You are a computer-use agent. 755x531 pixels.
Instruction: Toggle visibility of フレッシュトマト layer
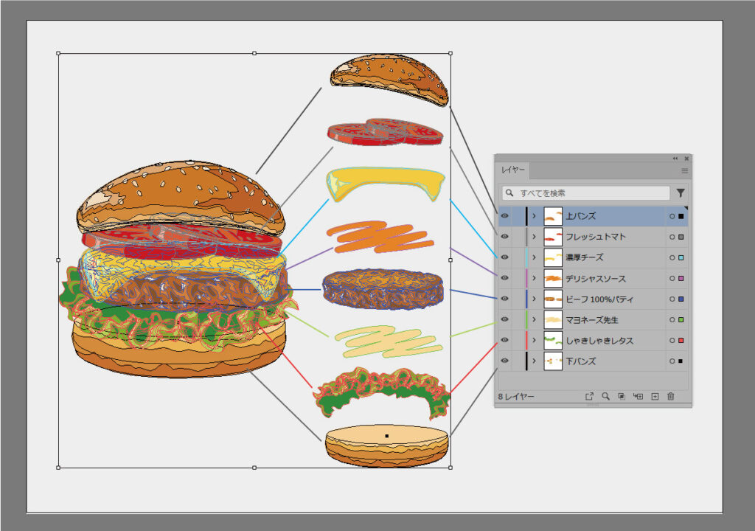[505, 237]
